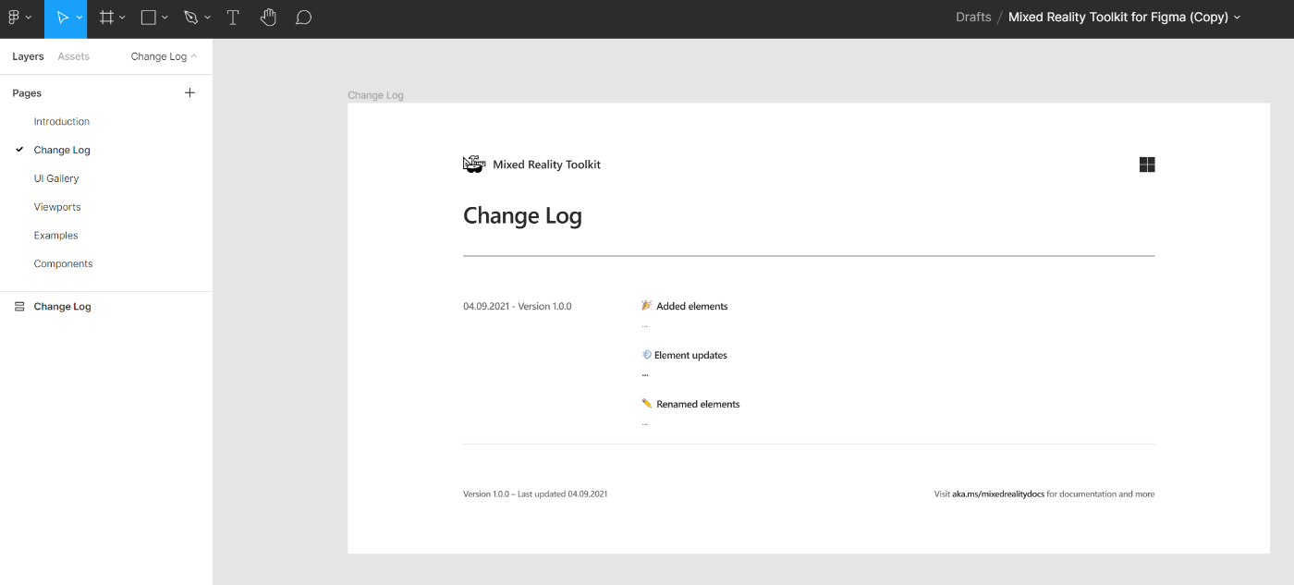The width and height of the screenshot is (1294, 585).
Task: Expand Frame tool options arrow
Action: (122, 18)
